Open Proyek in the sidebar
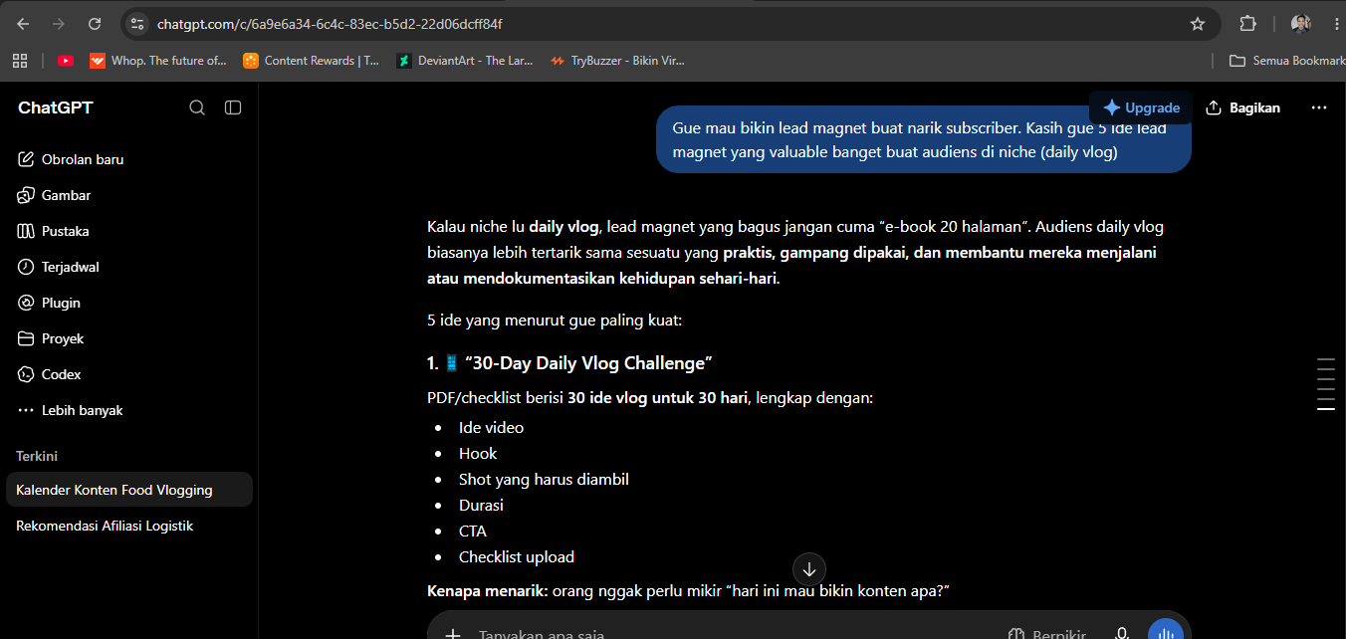1346x639 pixels. click(x=129, y=338)
